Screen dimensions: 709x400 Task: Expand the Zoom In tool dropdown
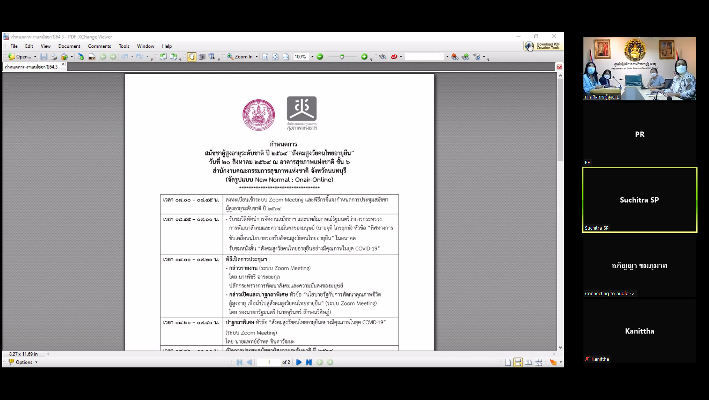pyautogui.click(x=256, y=57)
